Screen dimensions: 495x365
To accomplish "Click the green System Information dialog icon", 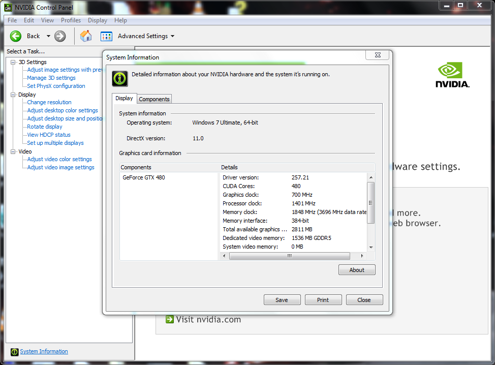I will tap(119, 79).
